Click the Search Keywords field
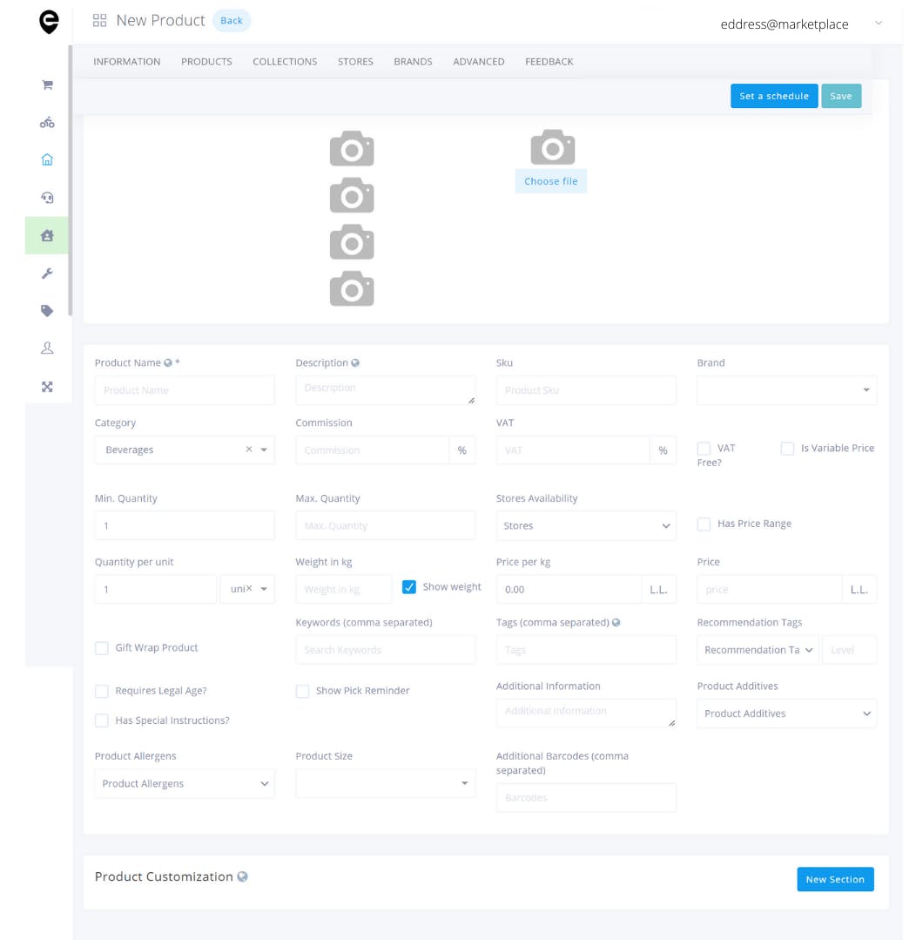916x940 pixels. pos(385,650)
